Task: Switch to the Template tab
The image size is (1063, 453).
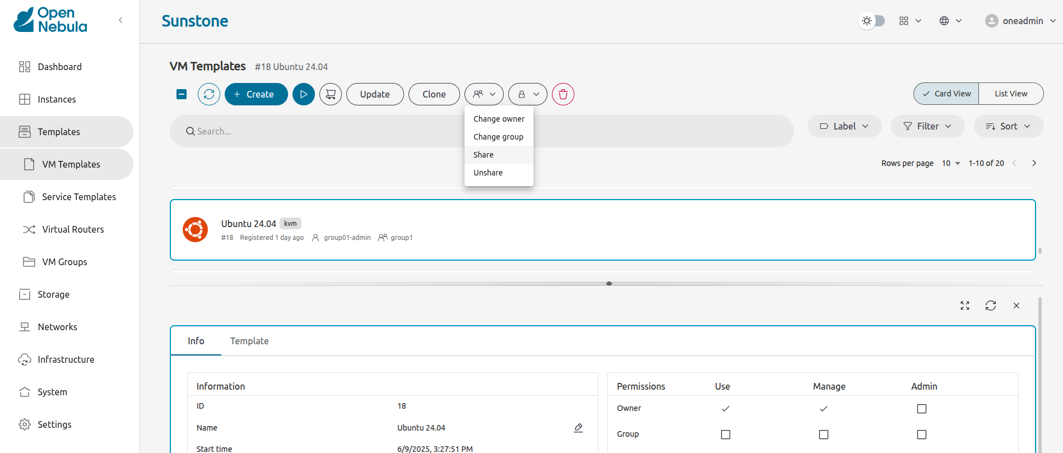Action: (x=249, y=341)
